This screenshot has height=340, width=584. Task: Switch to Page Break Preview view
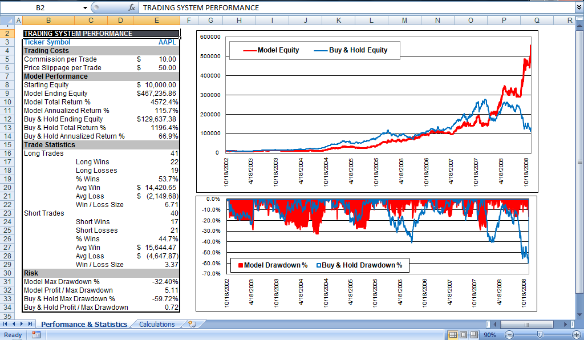474,335
